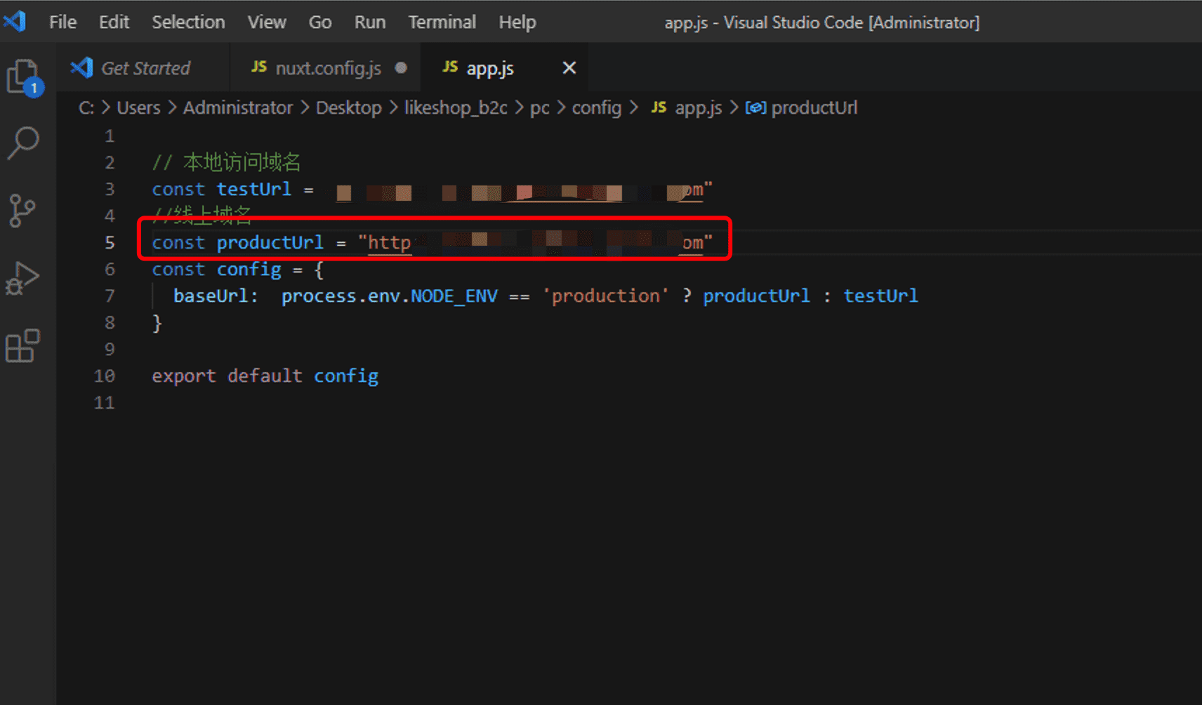This screenshot has width=1202, height=705.
Task: Open the Source Control view icon
Action: tap(22, 211)
